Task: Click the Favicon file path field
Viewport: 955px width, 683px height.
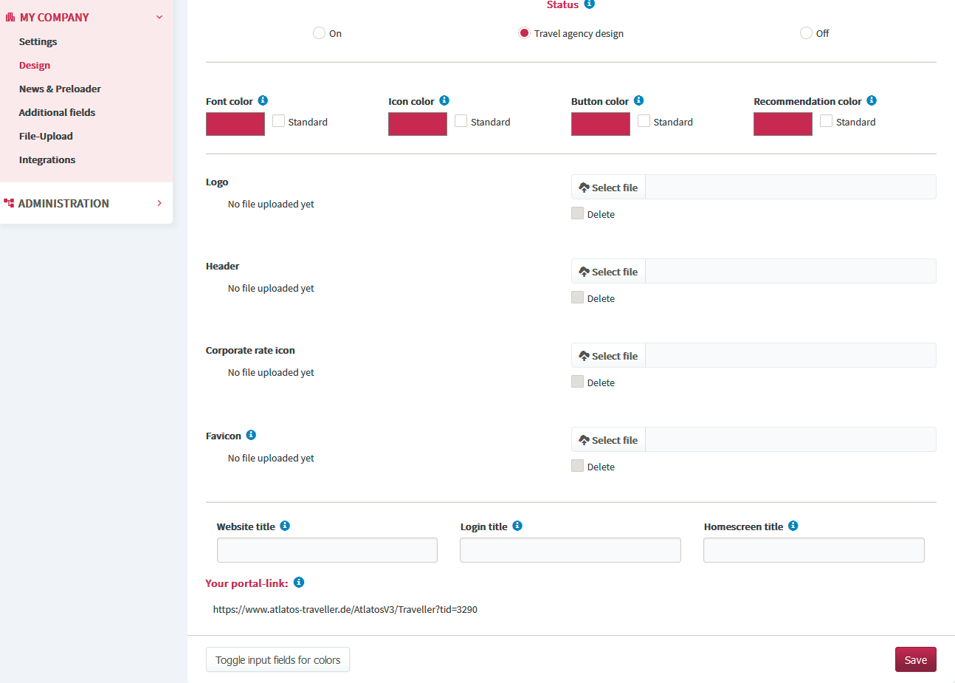Action: click(x=791, y=440)
